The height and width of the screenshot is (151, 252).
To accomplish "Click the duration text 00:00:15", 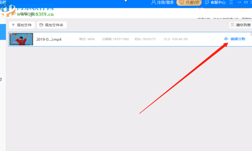I will [149, 39].
